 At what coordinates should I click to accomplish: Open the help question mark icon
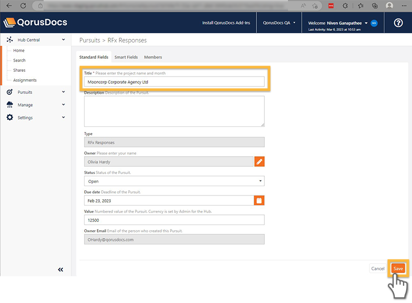[398, 23]
